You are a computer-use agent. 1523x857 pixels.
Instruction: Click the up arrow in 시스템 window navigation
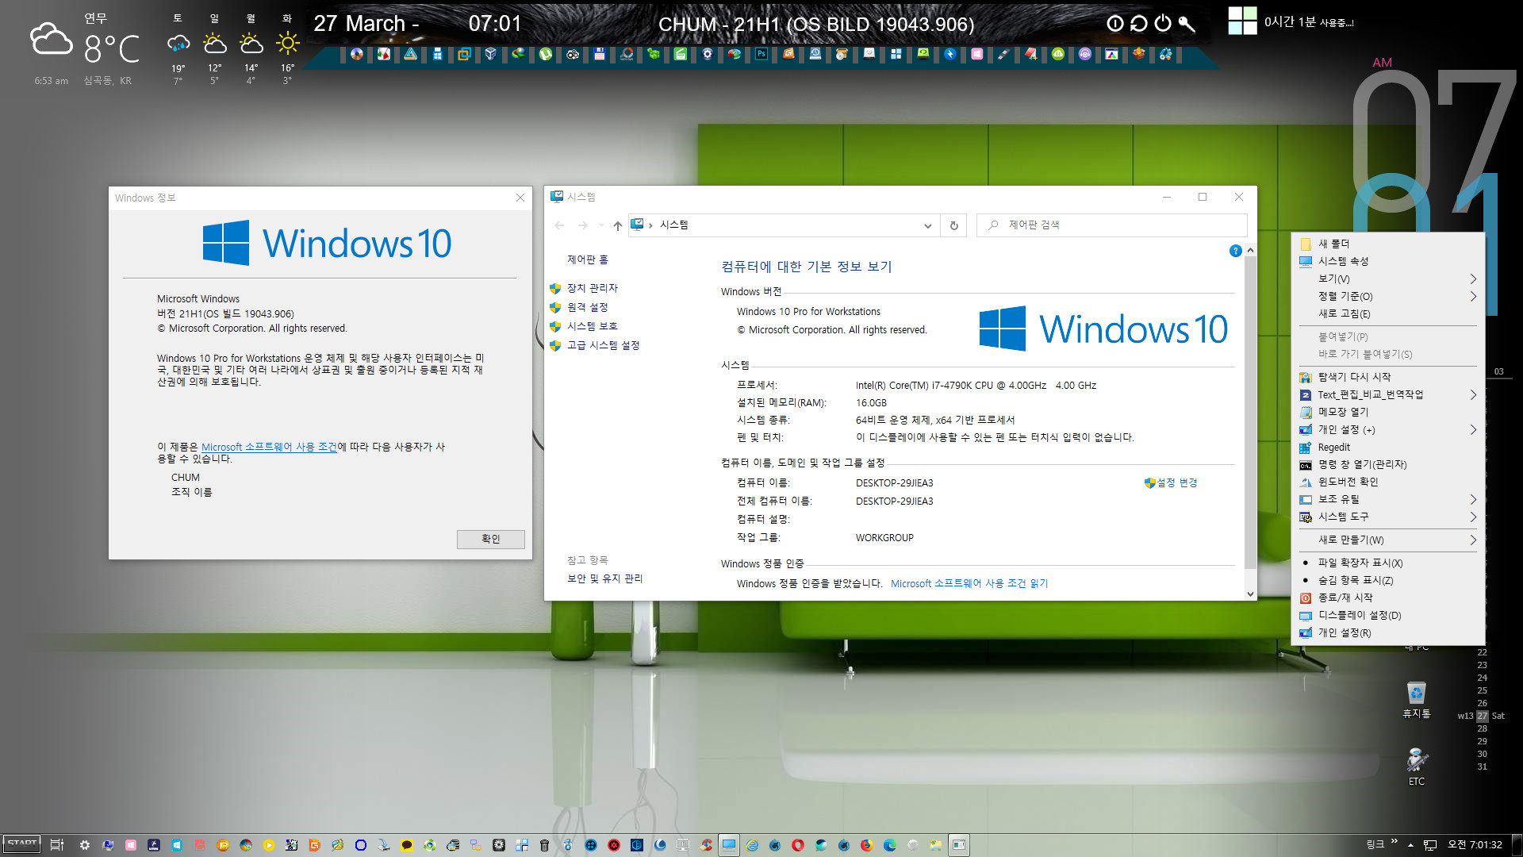[617, 225]
